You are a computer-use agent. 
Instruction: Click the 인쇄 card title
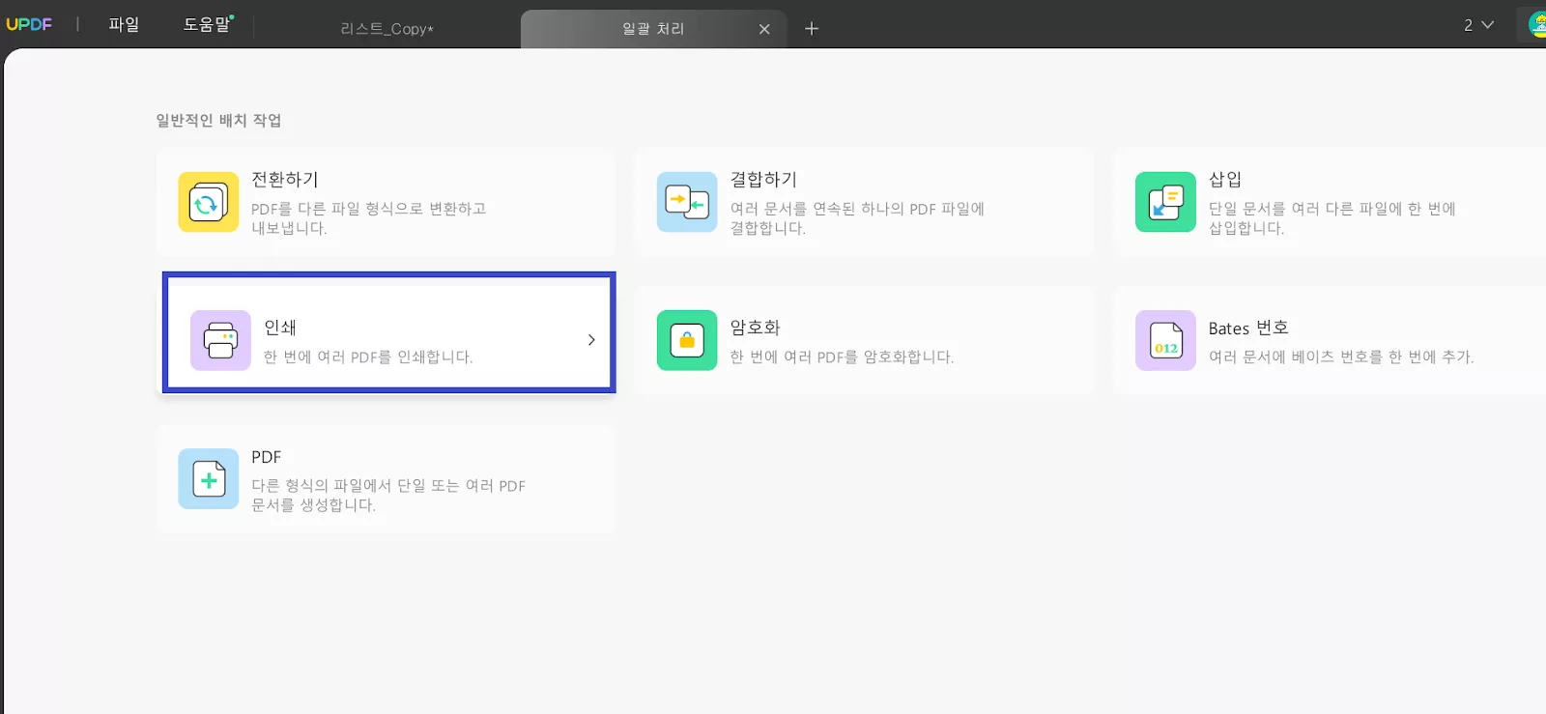(x=280, y=328)
